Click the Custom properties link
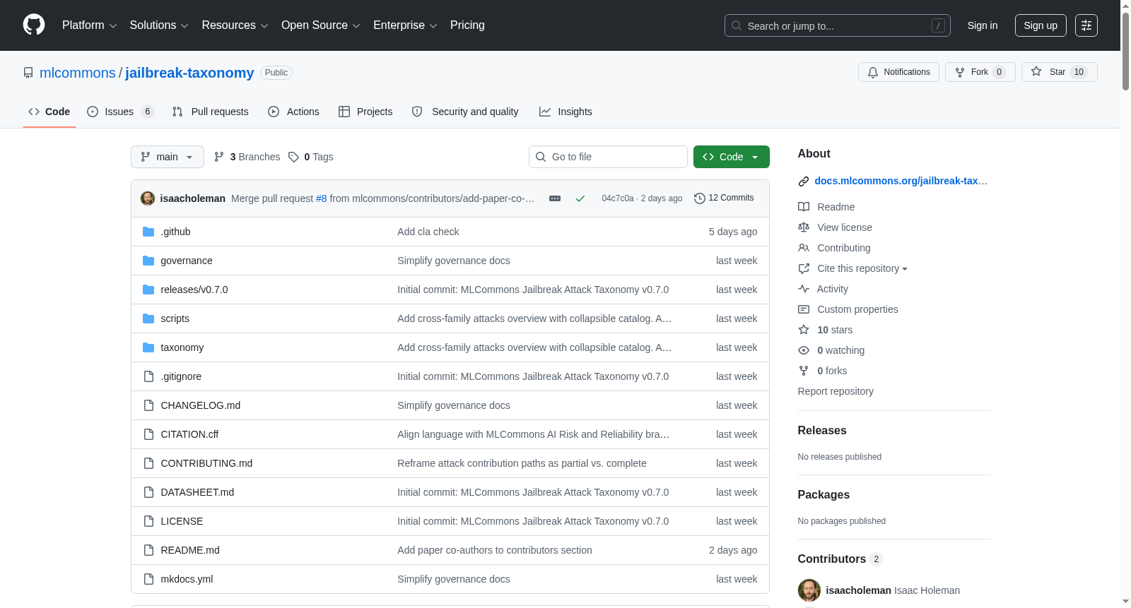Viewport: 1131px width, 608px height. [x=857, y=309]
